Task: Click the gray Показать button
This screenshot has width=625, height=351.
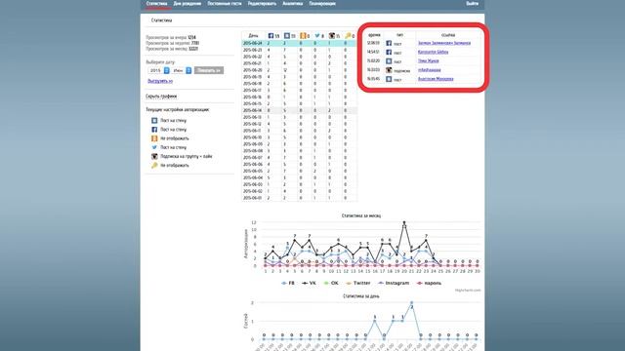Action: (209, 70)
